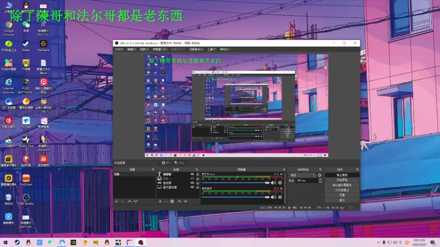This screenshot has width=440, height=247.
Task: Open the scene transition properties gear
Action: coord(320,175)
